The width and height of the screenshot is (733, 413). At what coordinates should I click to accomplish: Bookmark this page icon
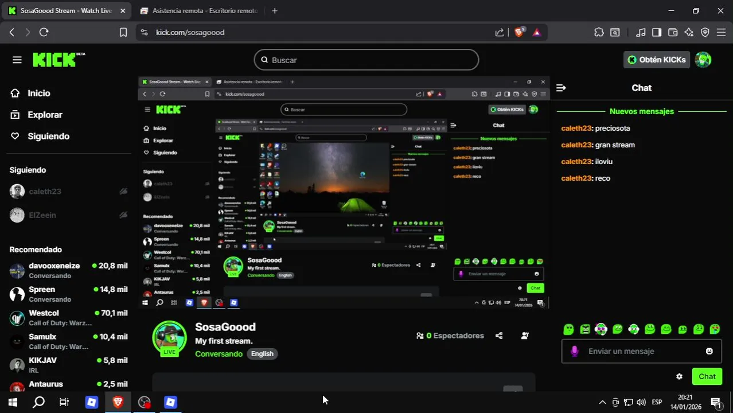(x=123, y=32)
